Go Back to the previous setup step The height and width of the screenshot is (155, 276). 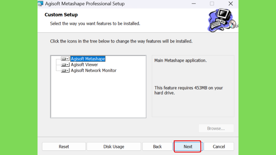click(157, 147)
